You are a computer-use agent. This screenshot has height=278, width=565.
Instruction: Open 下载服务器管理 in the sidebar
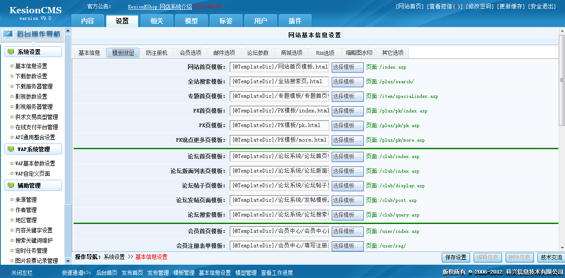coord(34,87)
